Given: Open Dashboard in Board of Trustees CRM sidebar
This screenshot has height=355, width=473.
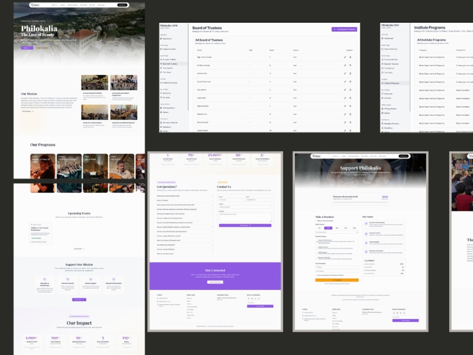Looking at the screenshot, I should click(x=167, y=39).
